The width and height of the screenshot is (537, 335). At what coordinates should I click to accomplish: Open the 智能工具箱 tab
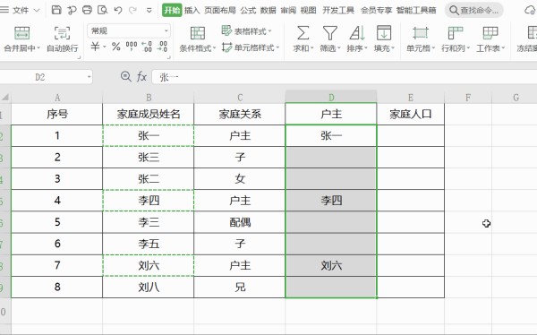[x=416, y=10]
